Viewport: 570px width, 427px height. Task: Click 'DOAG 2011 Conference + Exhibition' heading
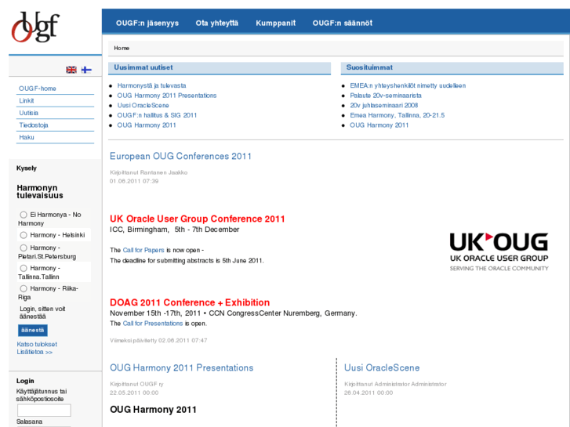point(190,302)
